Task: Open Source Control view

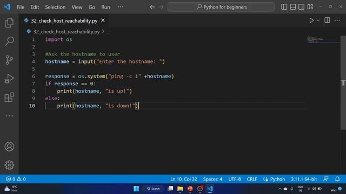Action: (9, 60)
